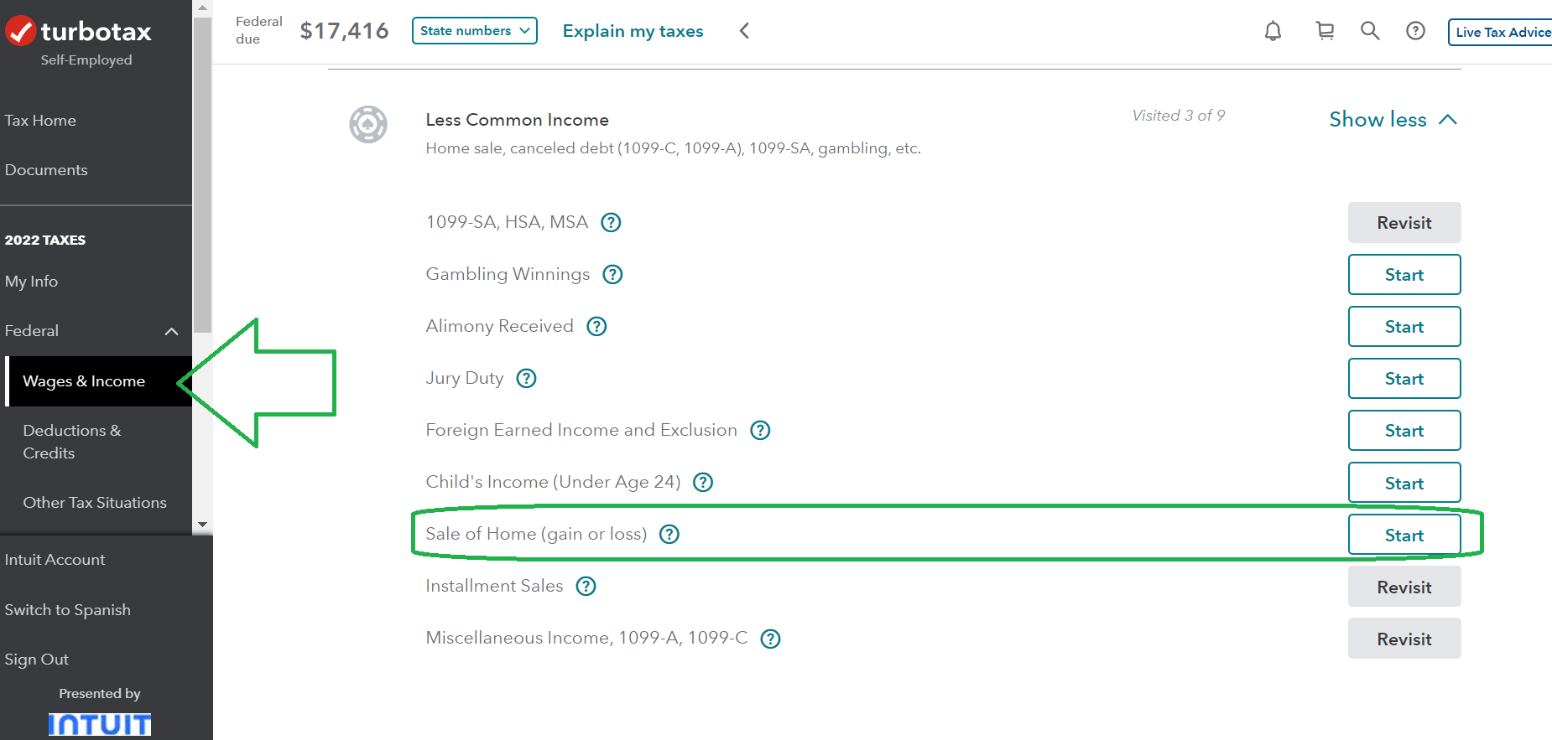Start the Sale of Home section

(x=1404, y=535)
